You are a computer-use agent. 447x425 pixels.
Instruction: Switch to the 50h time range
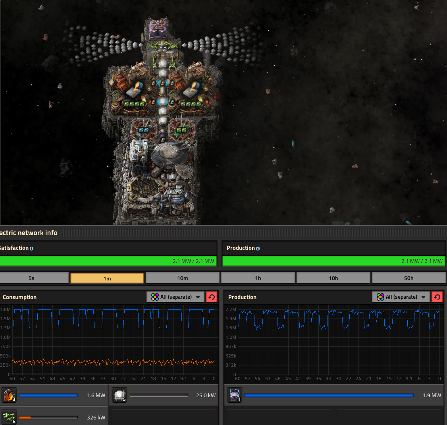(408, 278)
